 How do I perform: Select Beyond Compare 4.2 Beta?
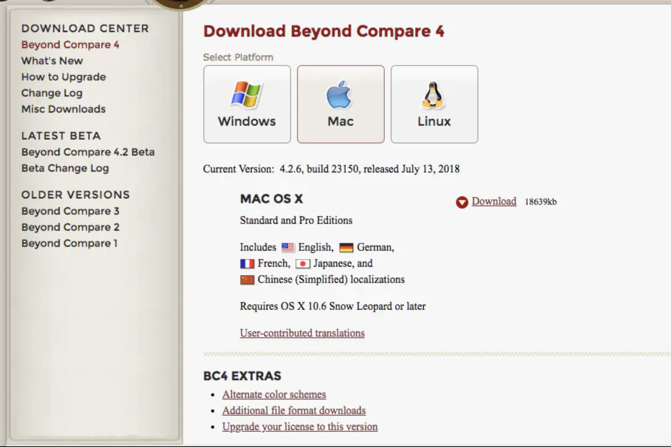(88, 152)
